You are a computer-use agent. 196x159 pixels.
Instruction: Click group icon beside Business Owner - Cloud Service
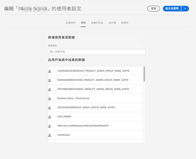coord(50,99)
